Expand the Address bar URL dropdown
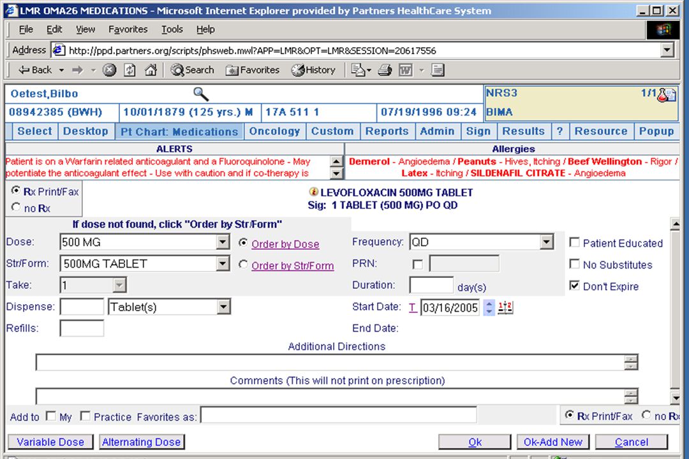Screen dimensions: 689x459 [x=667, y=50]
